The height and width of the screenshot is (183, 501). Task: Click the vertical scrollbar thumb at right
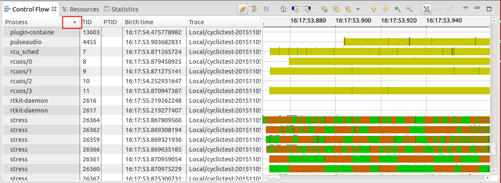point(494,148)
